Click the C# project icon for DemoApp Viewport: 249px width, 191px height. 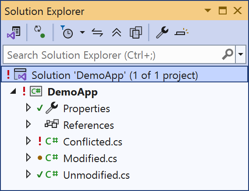click(36, 91)
